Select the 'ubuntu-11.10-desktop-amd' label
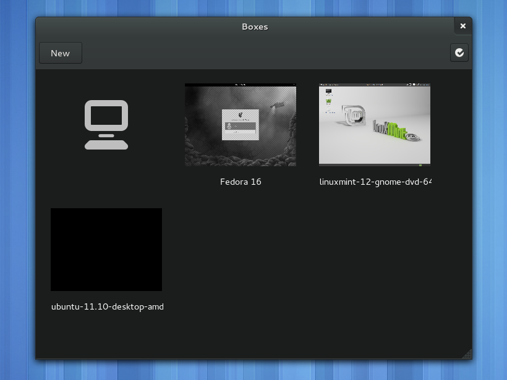Viewport: 507px width, 380px height. 108,306
